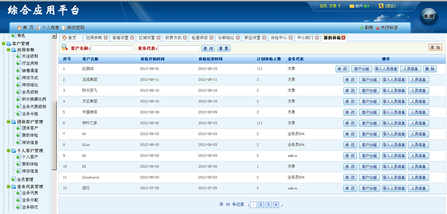447x214 pixels.
Task: Close the 收费方式 tab
Action: (185, 37)
